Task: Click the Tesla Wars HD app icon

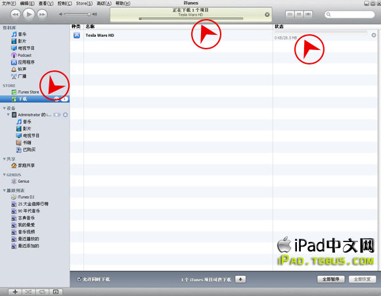Action: (x=77, y=36)
